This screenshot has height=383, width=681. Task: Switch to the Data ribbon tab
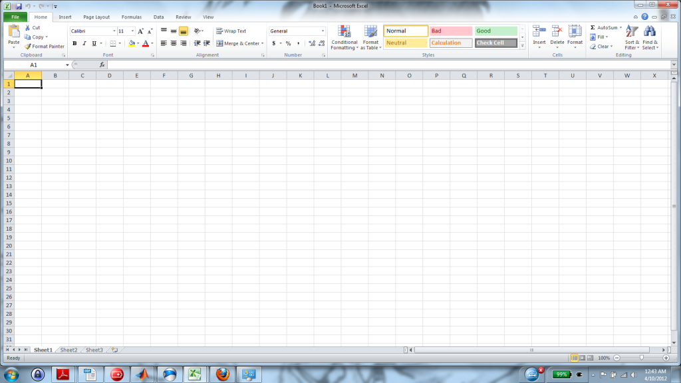tap(158, 17)
